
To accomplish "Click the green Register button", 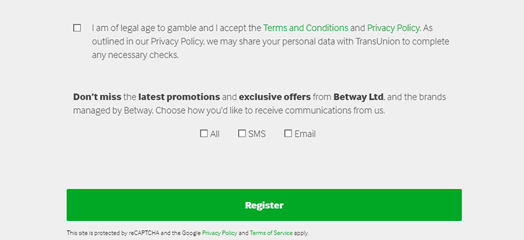I will [x=264, y=205].
